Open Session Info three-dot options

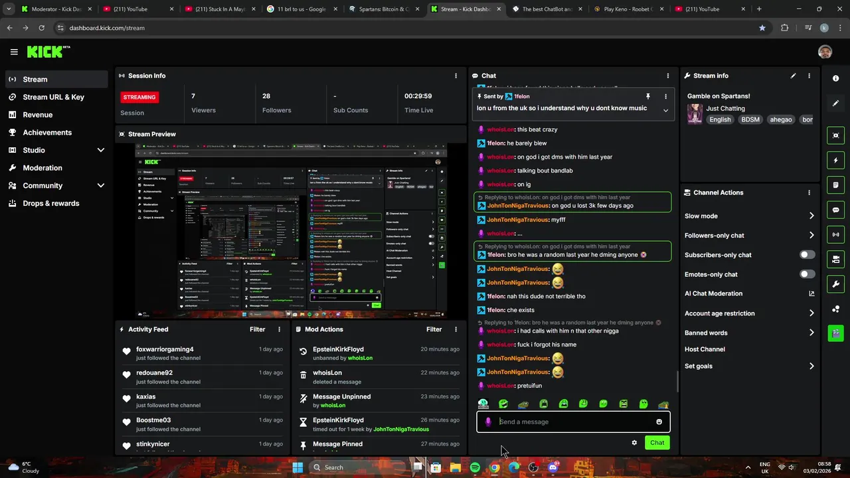[456, 76]
